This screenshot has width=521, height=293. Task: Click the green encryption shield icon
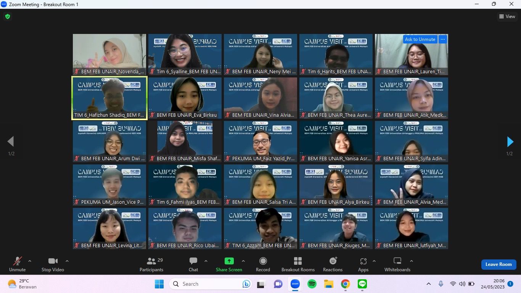pyautogui.click(x=7, y=17)
